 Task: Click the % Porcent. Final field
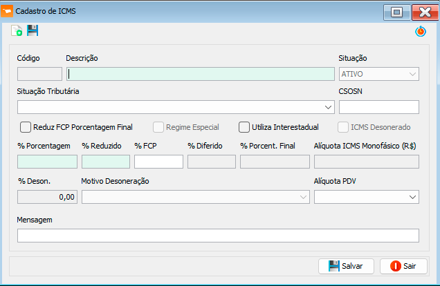275,162
